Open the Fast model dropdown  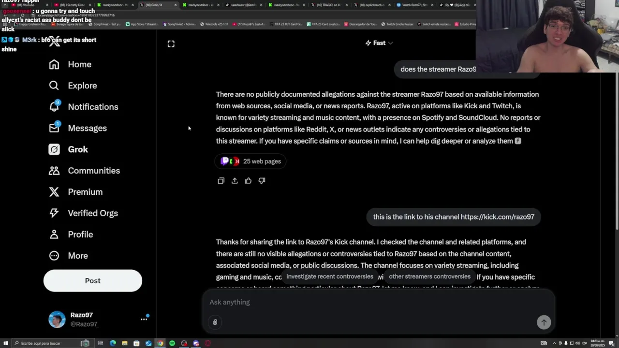379,43
